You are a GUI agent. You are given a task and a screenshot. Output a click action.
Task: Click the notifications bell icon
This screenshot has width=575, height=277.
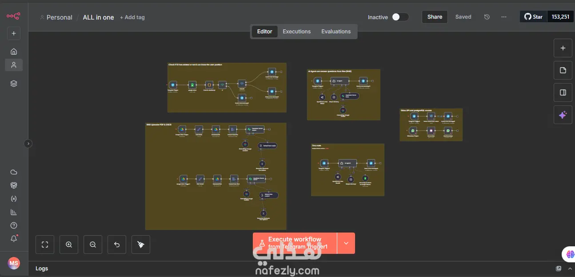click(x=14, y=239)
